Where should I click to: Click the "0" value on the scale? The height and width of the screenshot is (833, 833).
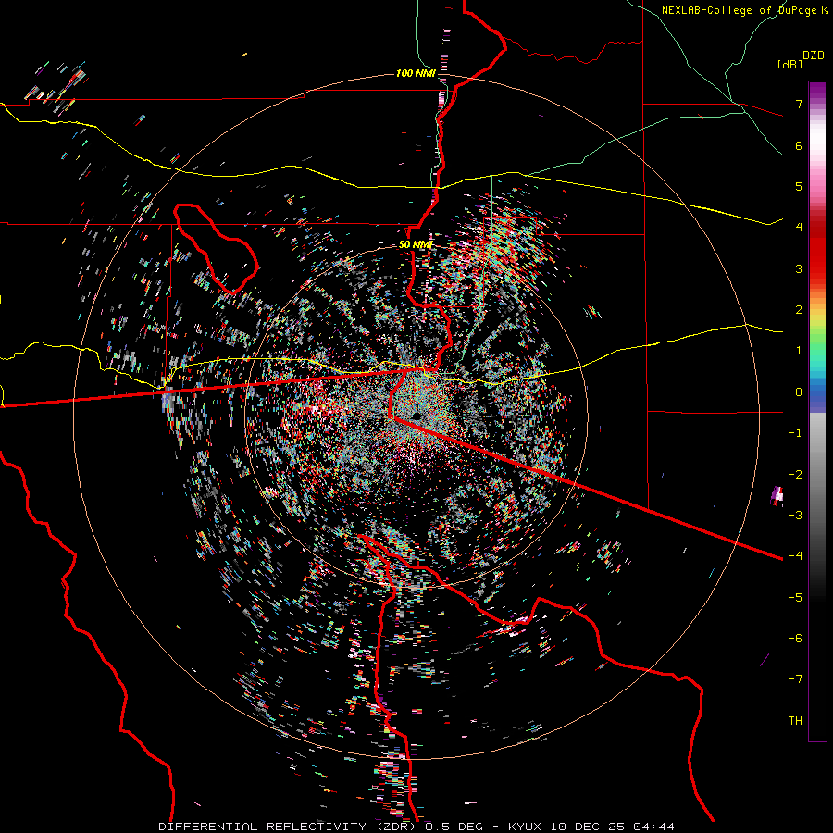799,392
